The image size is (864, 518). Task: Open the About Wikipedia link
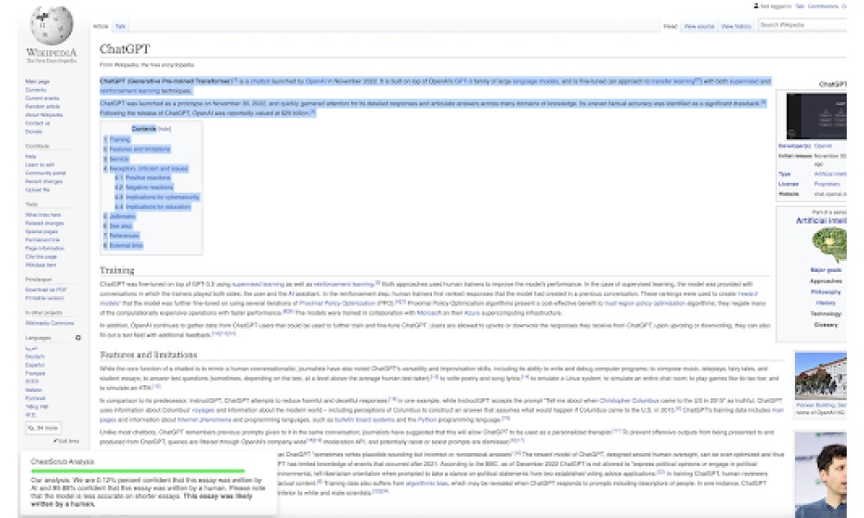click(44, 115)
